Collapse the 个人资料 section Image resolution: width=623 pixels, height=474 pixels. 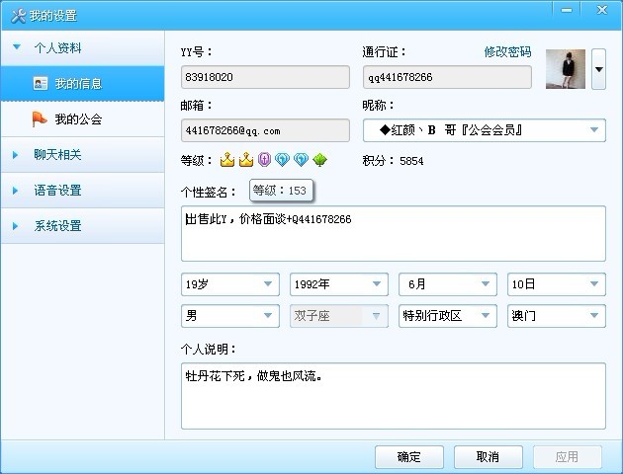pos(83,48)
